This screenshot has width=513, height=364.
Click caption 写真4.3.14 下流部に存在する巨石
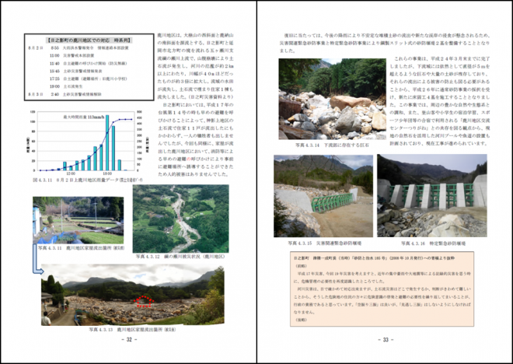(332, 145)
